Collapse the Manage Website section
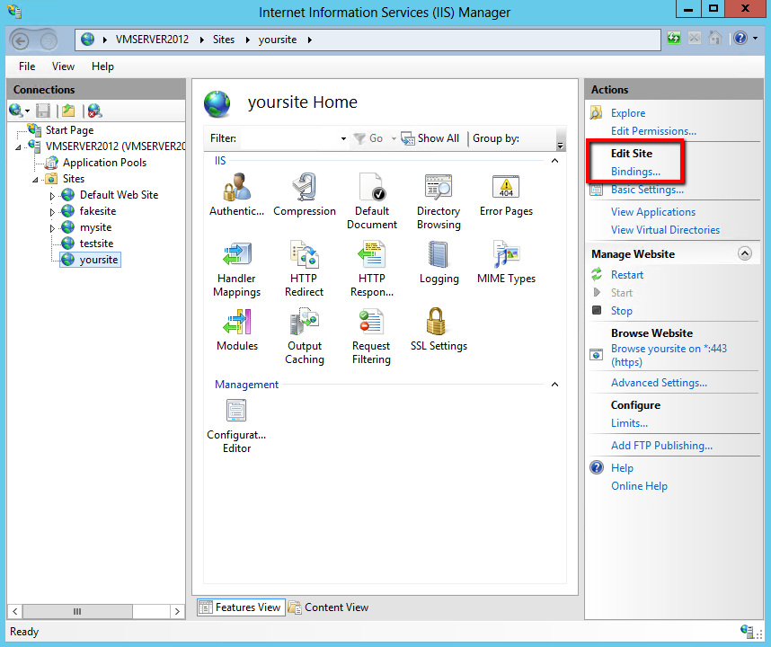This screenshot has height=647, width=771. [744, 253]
